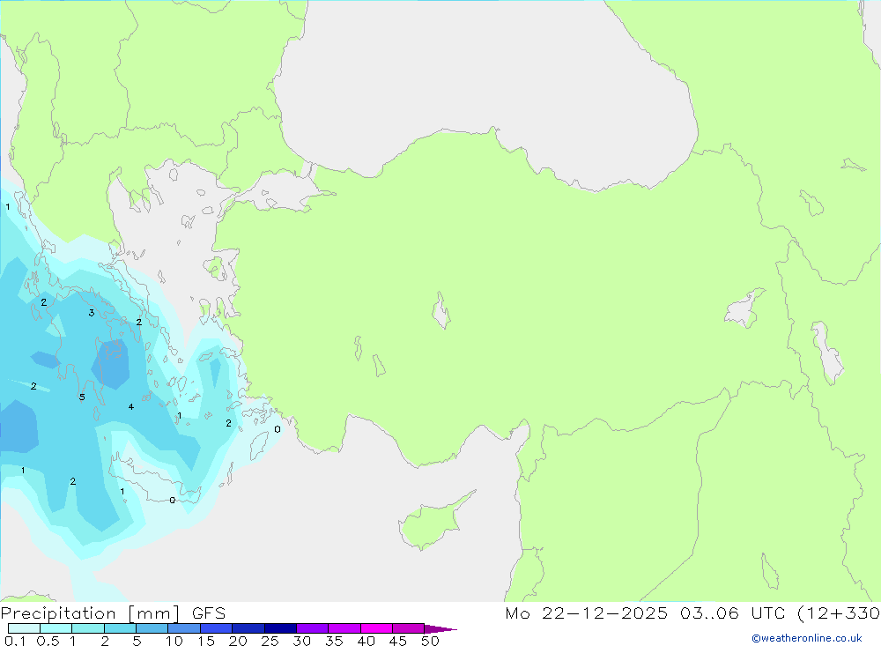The height and width of the screenshot is (646, 881).
Task: Click the '40' legend scale label
Action: [366, 641]
